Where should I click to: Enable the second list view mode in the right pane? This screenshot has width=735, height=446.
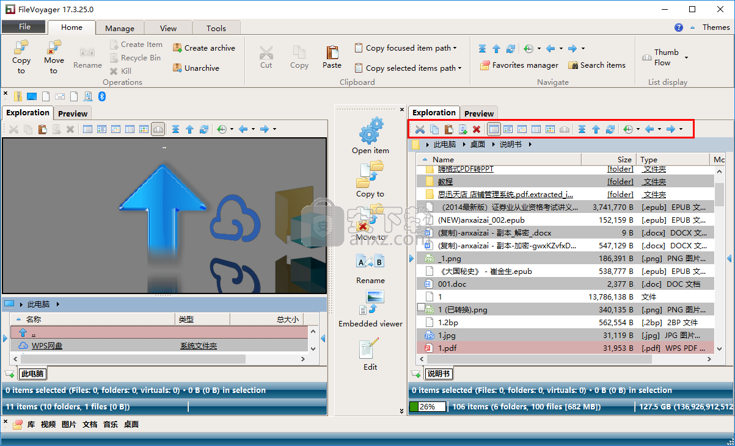pyautogui.click(x=508, y=129)
